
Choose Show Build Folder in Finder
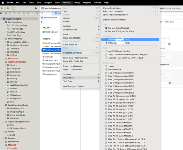[81, 58]
